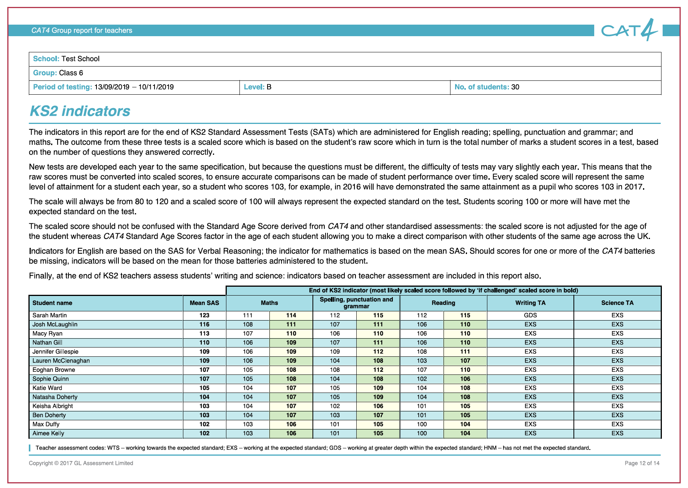Image resolution: width=688 pixels, height=488 pixels.
Task: Click Natasha Doherty's Mean SAS value 104
Action: [204, 397]
